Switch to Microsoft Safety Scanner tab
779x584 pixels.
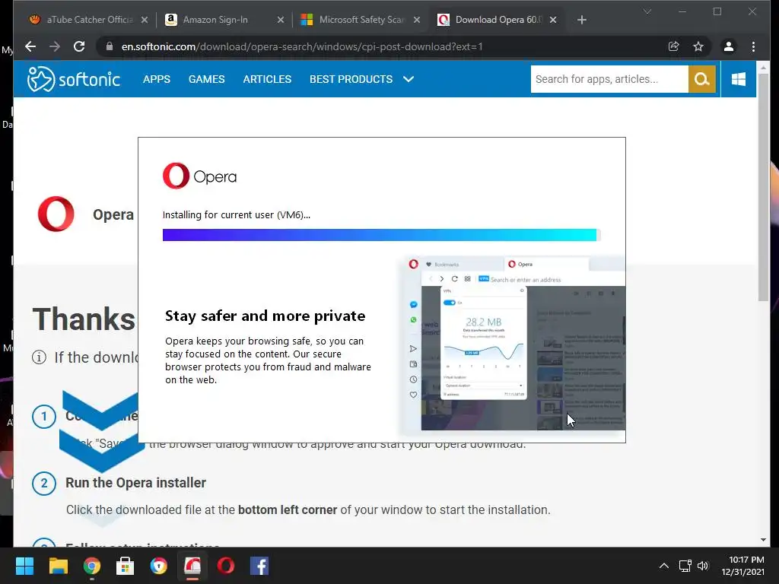coord(360,20)
